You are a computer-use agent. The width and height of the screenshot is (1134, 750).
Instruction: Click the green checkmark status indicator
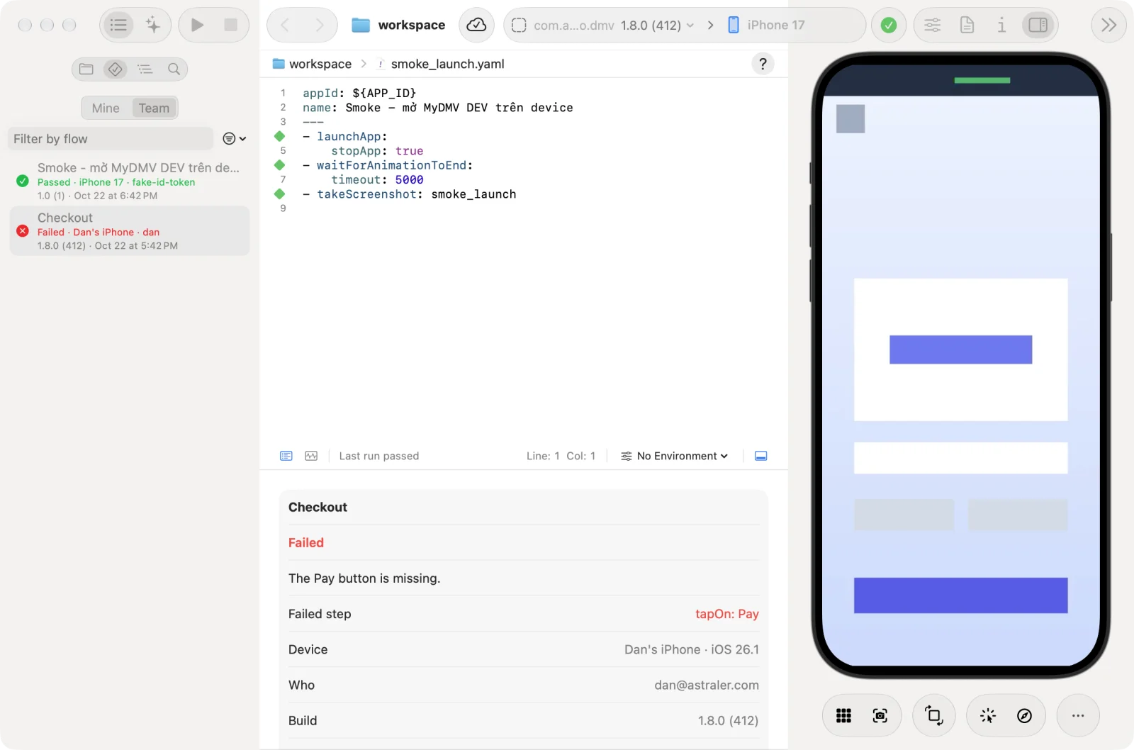tap(889, 26)
